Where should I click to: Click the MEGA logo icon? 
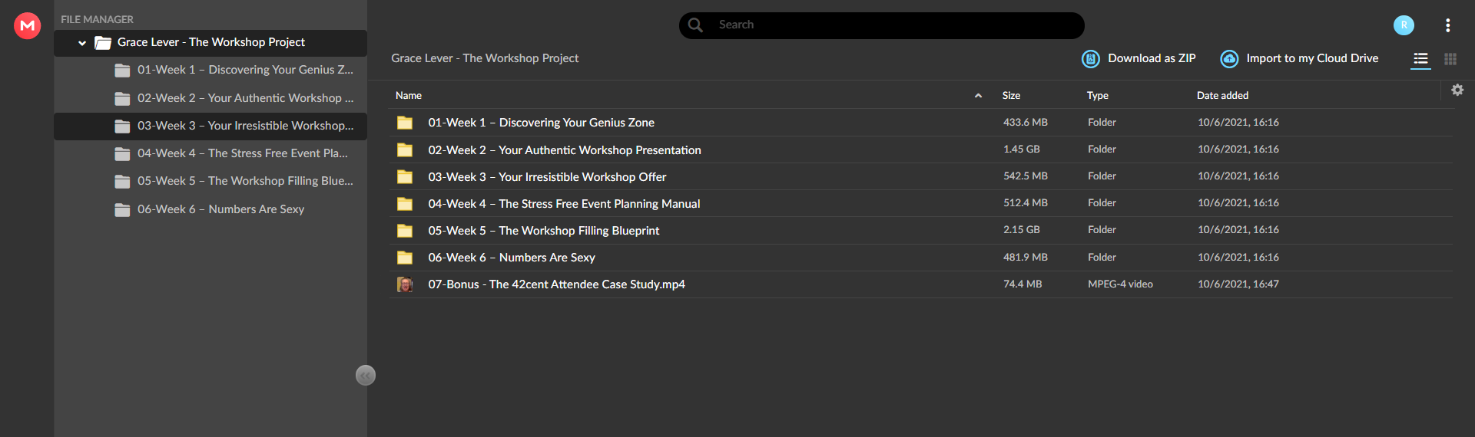pos(28,25)
